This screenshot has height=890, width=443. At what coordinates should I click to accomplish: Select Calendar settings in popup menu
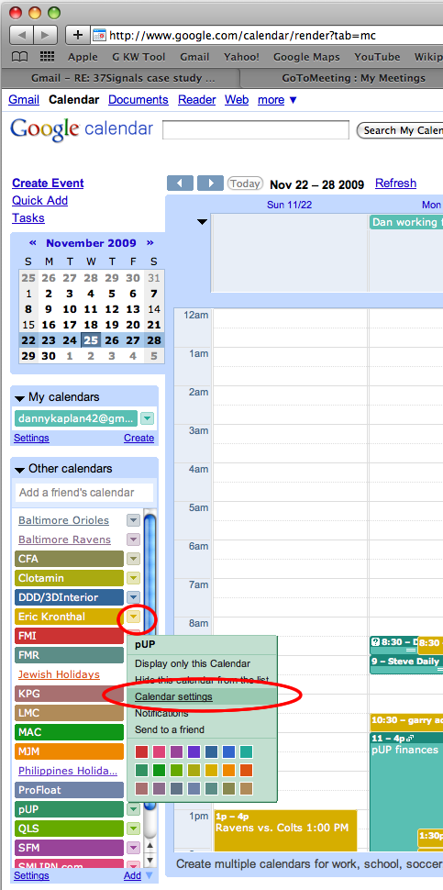[173, 696]
